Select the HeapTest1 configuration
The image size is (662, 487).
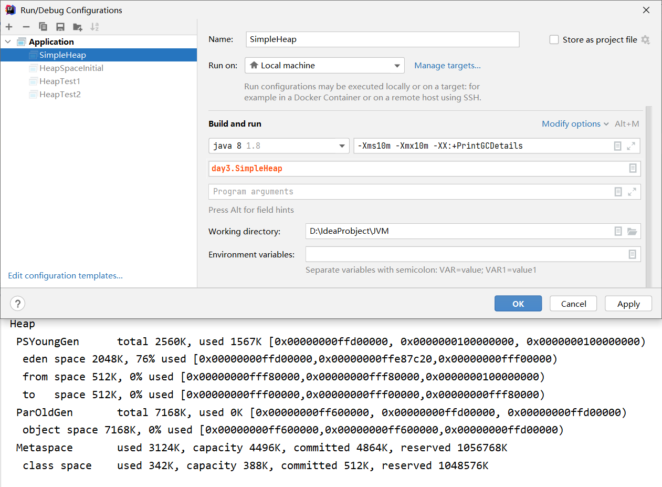[99, 81]
